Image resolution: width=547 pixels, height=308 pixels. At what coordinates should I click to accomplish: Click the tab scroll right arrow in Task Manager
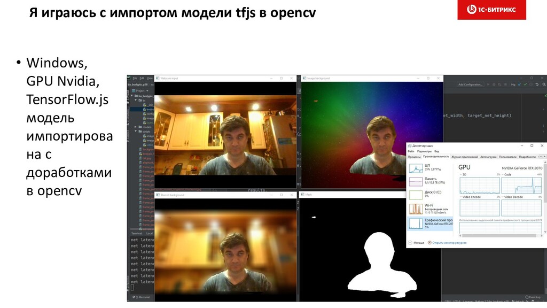[x=544, y=157]
